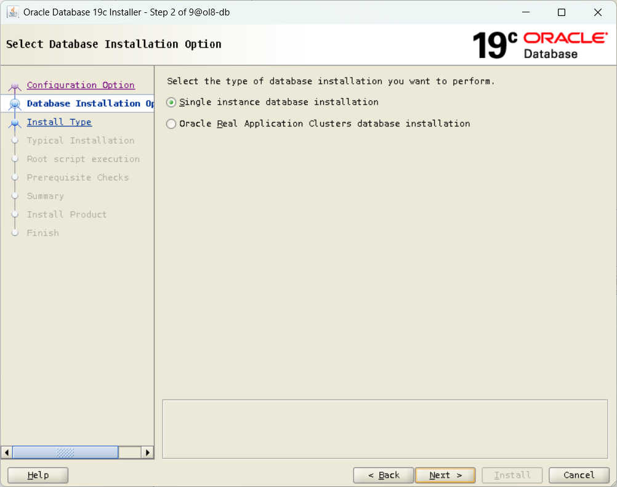This screenshot has height=487, width=617.
Task: Close the installer window
Action: pos(598,12)
